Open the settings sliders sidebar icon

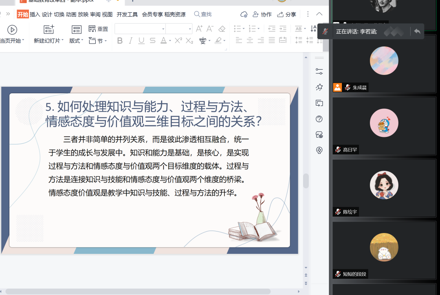pos(319,71)
